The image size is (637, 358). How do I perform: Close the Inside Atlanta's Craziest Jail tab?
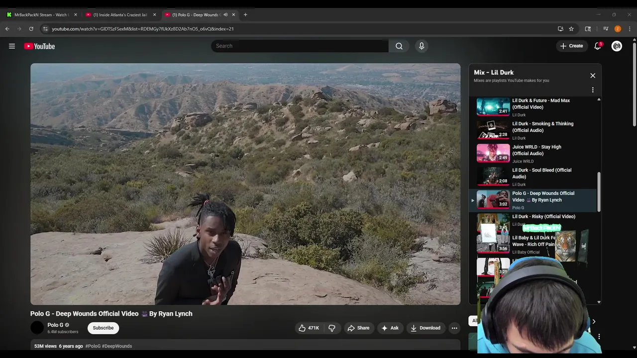pos(154,15)
